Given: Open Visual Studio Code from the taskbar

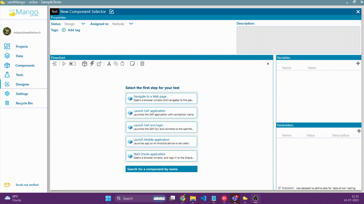Looking at the screenshot, I should point(203,198).
